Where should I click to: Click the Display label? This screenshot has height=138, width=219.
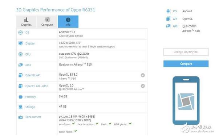pos(30,43)
